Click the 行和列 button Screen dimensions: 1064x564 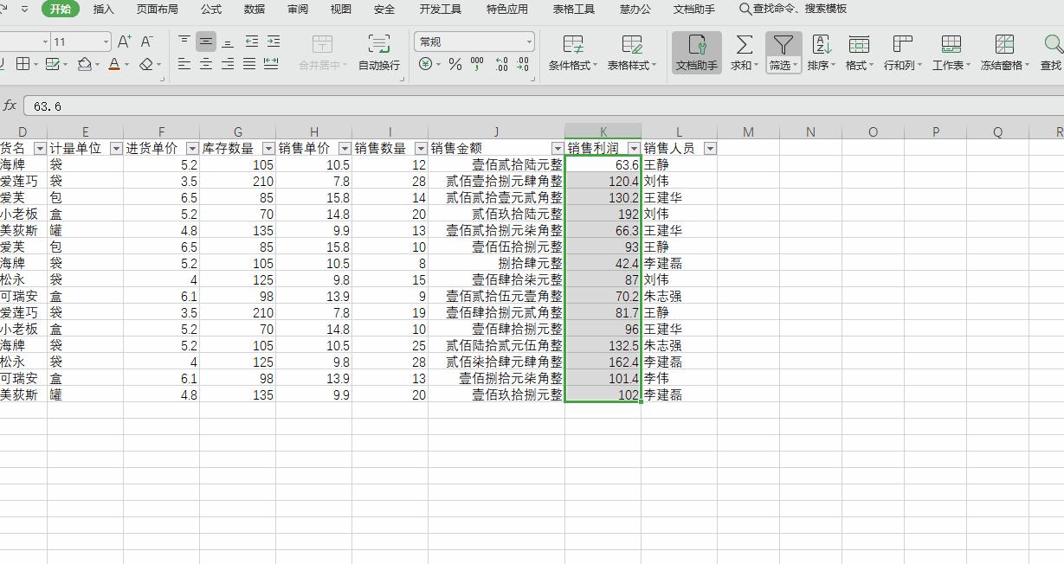pyautogui.click(x=901, y=52)
